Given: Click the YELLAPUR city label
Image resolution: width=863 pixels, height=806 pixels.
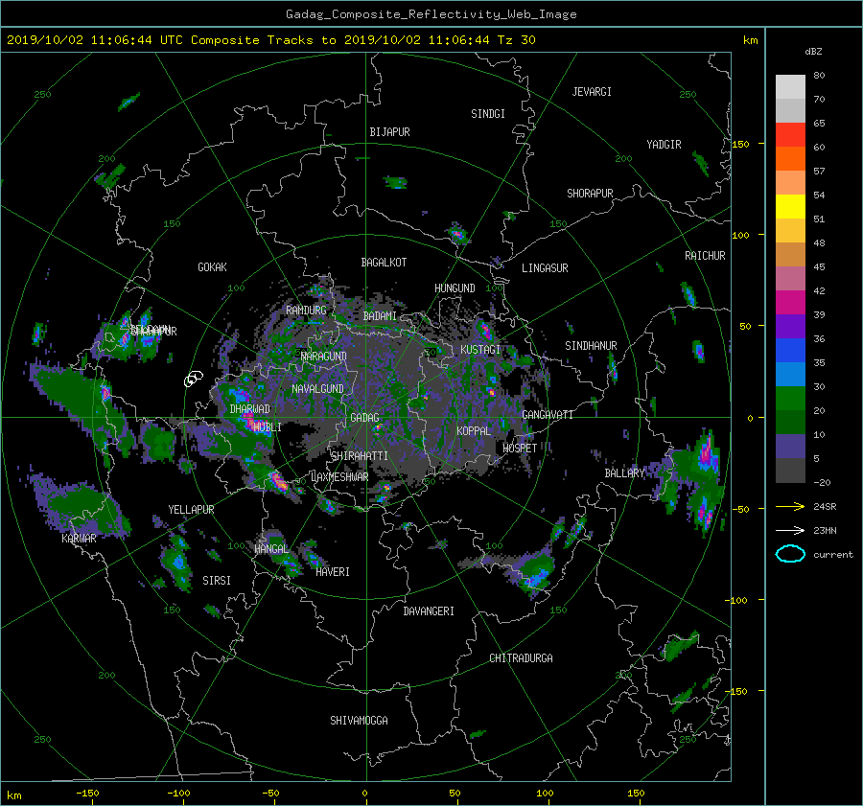Looking at the screenshot, I should 191,510.
